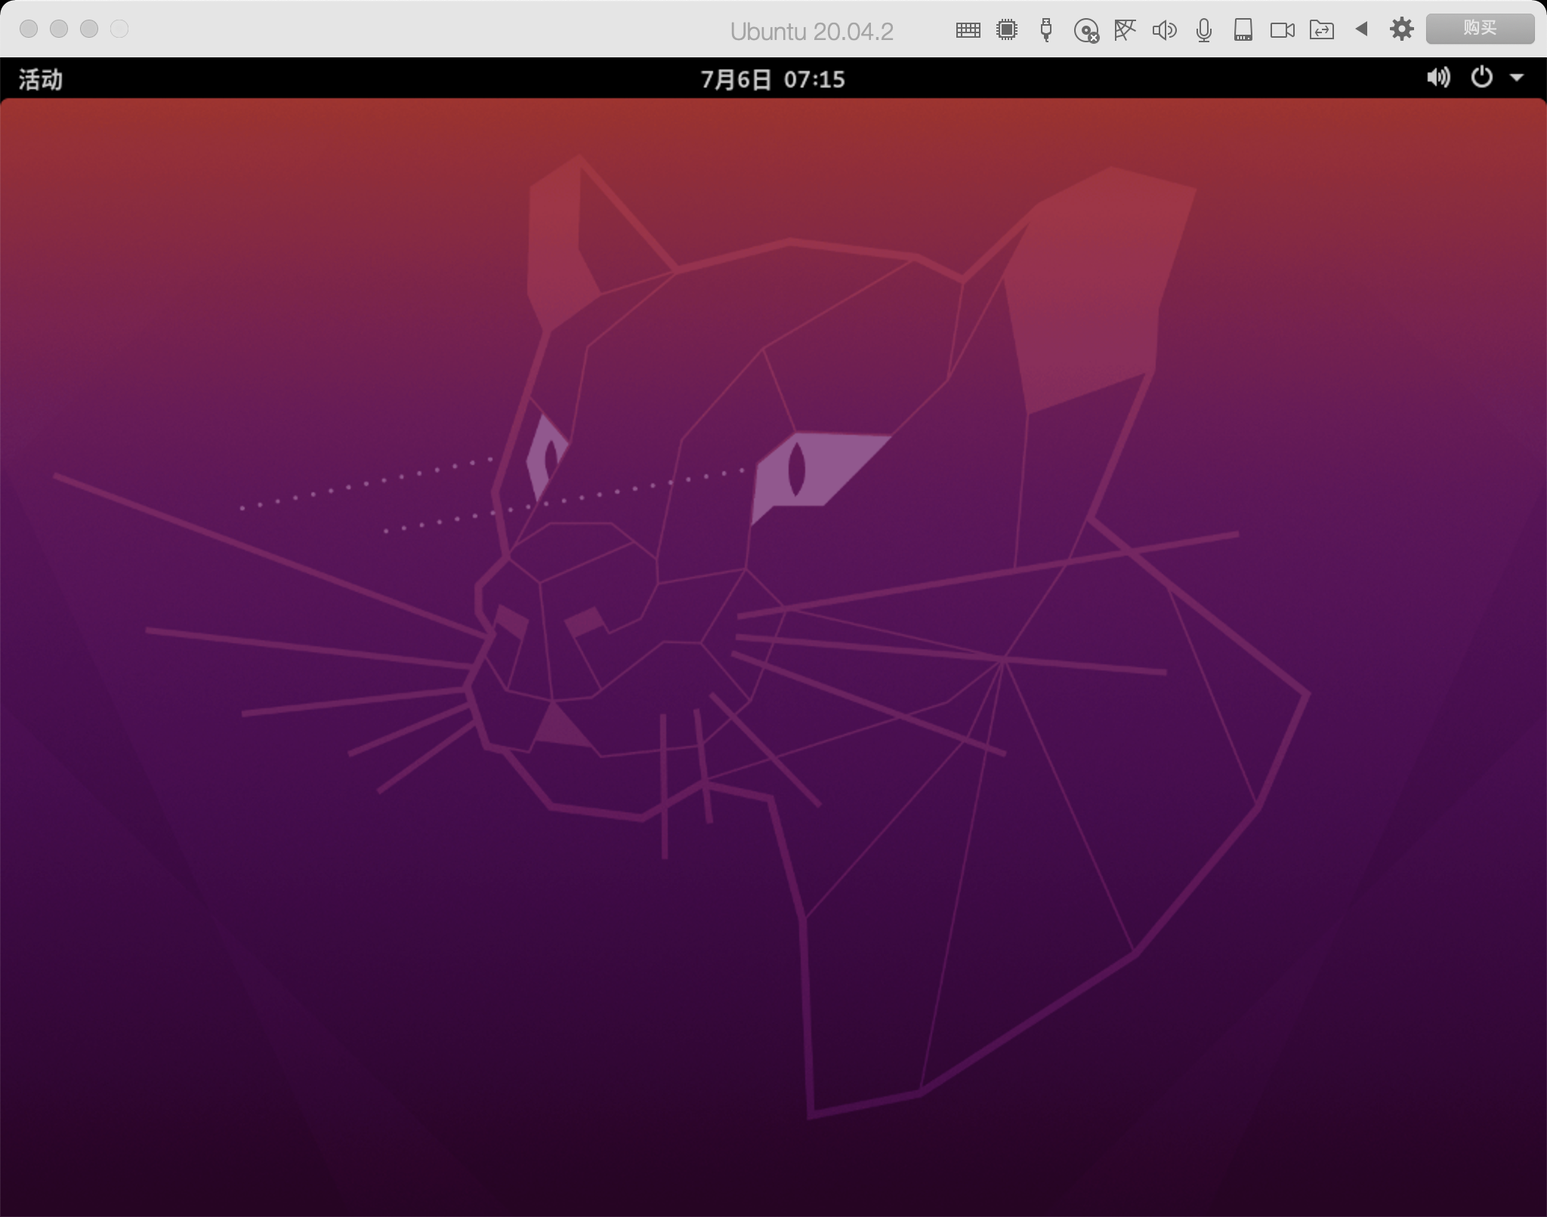Open the gear settings icon

pos(1401,29)
